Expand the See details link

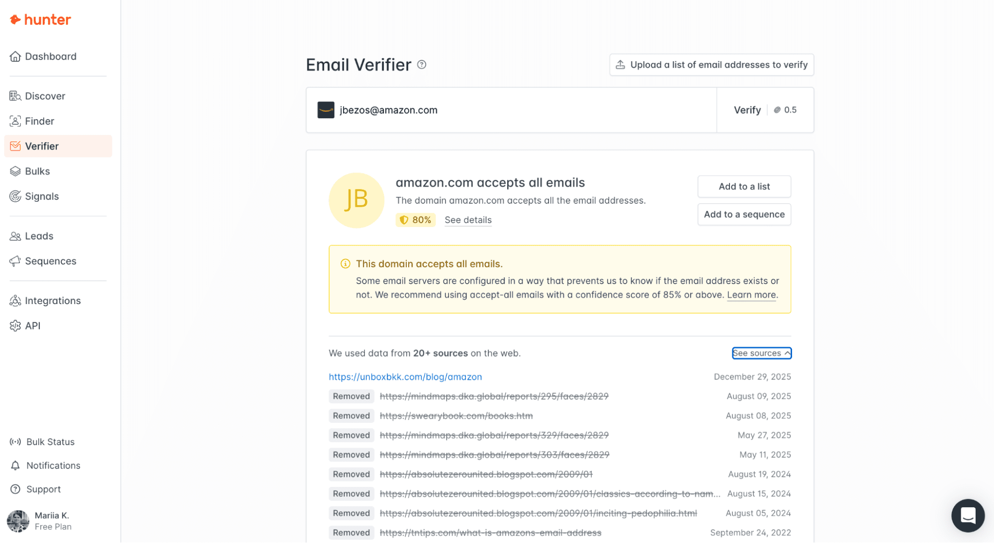468,220
